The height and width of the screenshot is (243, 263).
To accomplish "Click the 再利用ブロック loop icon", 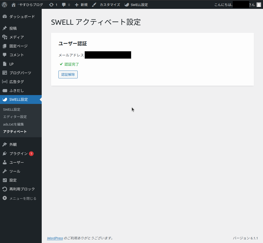I will click(5, 189).
